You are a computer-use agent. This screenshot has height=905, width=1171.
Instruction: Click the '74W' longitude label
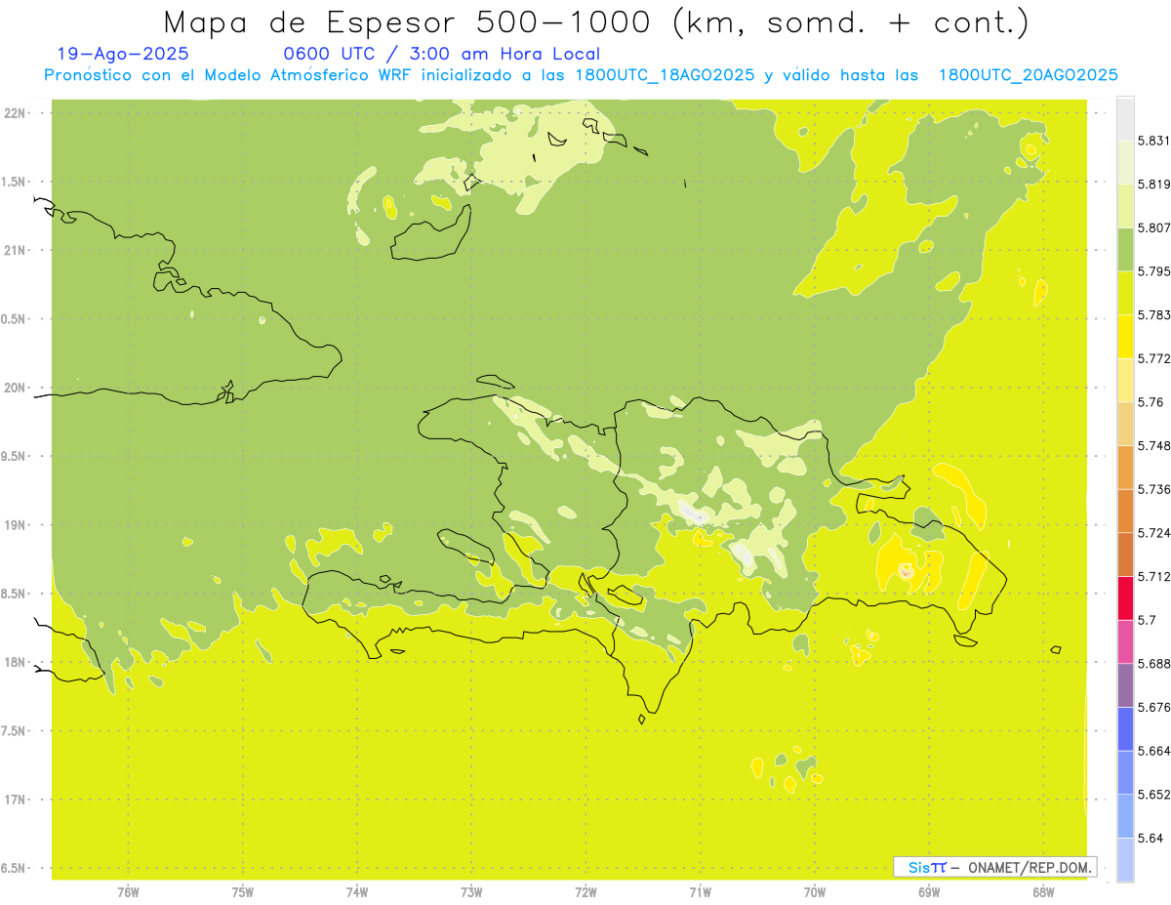pos(357,892)
